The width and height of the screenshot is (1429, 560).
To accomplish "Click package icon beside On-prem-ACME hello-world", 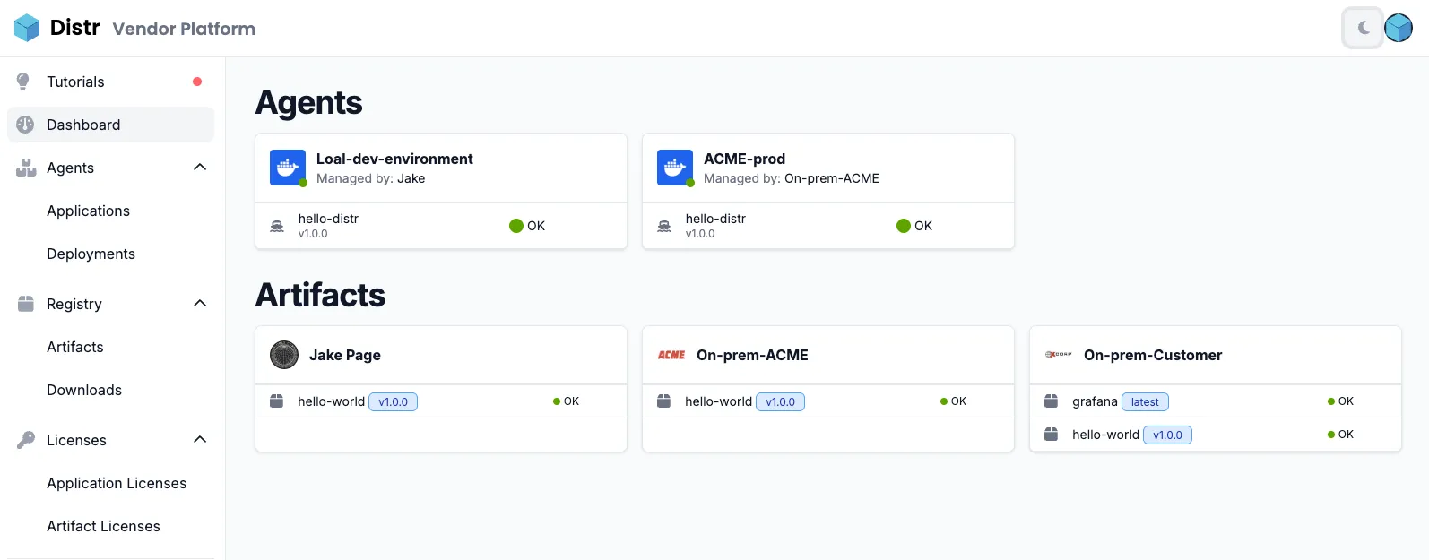I will coord(664,401).
